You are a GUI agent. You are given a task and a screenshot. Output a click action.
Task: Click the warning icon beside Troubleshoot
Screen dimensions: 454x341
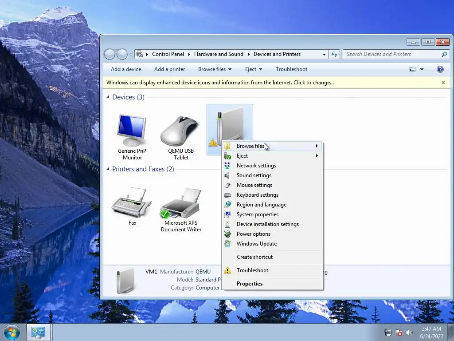point(227,270)
